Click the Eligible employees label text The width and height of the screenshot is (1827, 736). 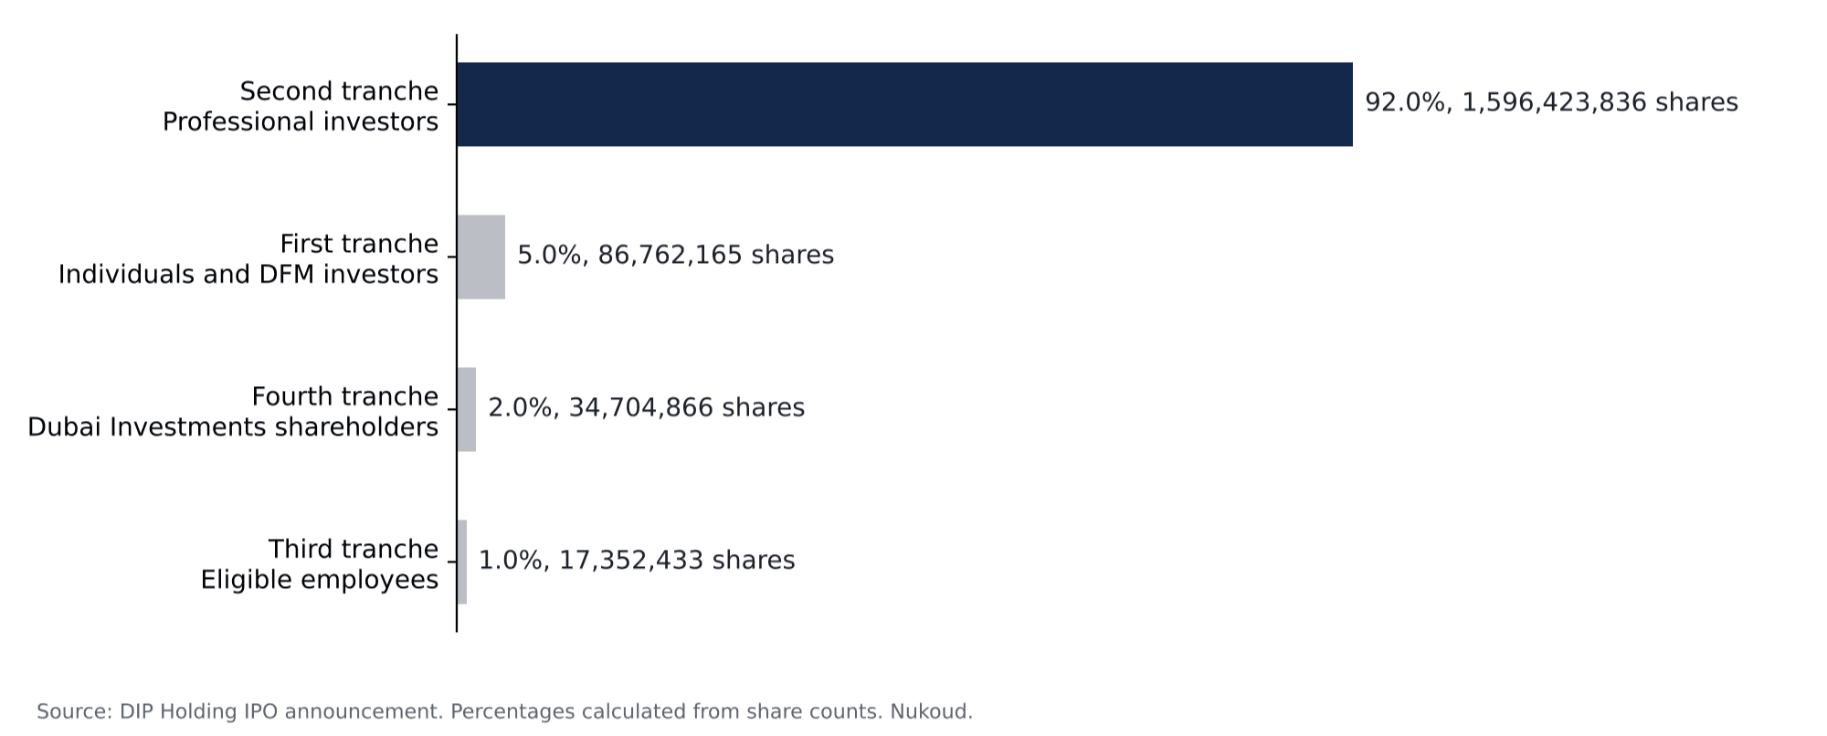320,580
